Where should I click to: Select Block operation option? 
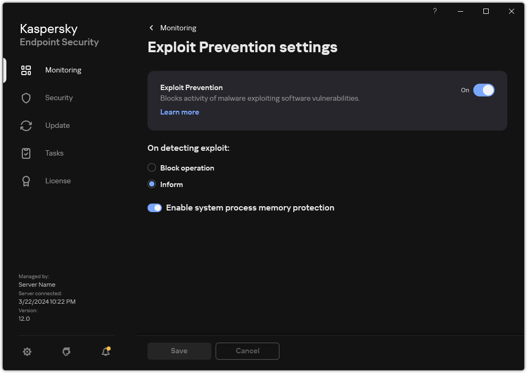click(151, 167)
